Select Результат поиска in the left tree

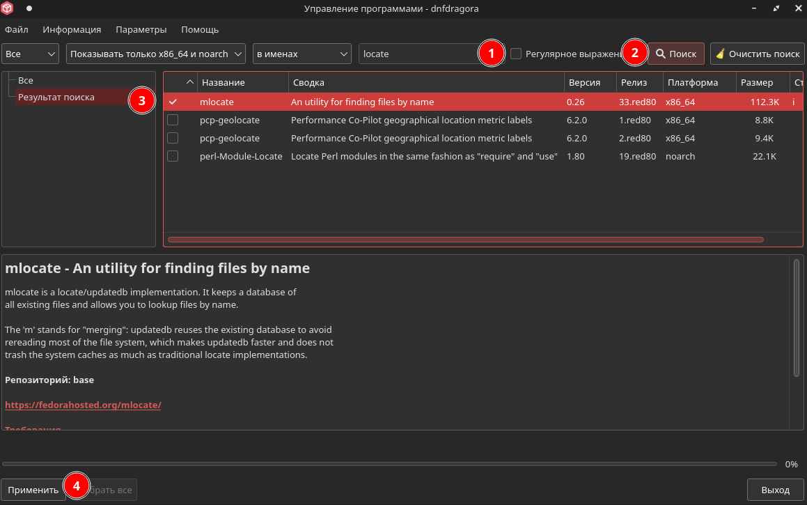click(x=56, y=97)
